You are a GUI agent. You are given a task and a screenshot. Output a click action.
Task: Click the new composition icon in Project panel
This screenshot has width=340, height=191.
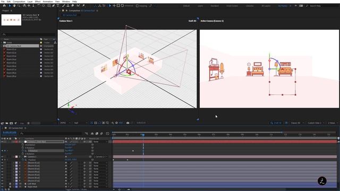[x=11, y=123]
